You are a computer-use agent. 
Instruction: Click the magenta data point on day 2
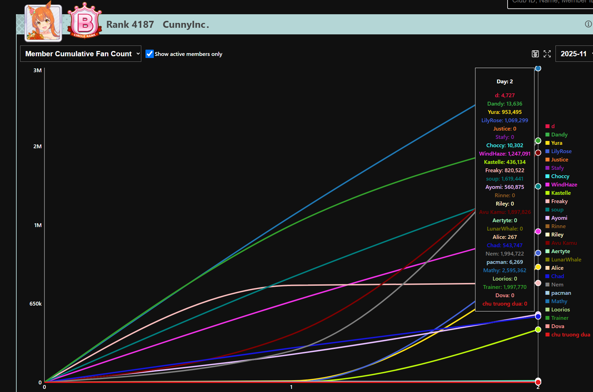[538, 232]
